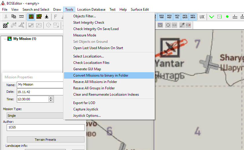Click the window panel icon in second toolbar
The height and width of the screenshot is (150, 244).
(x=160, y=25)
